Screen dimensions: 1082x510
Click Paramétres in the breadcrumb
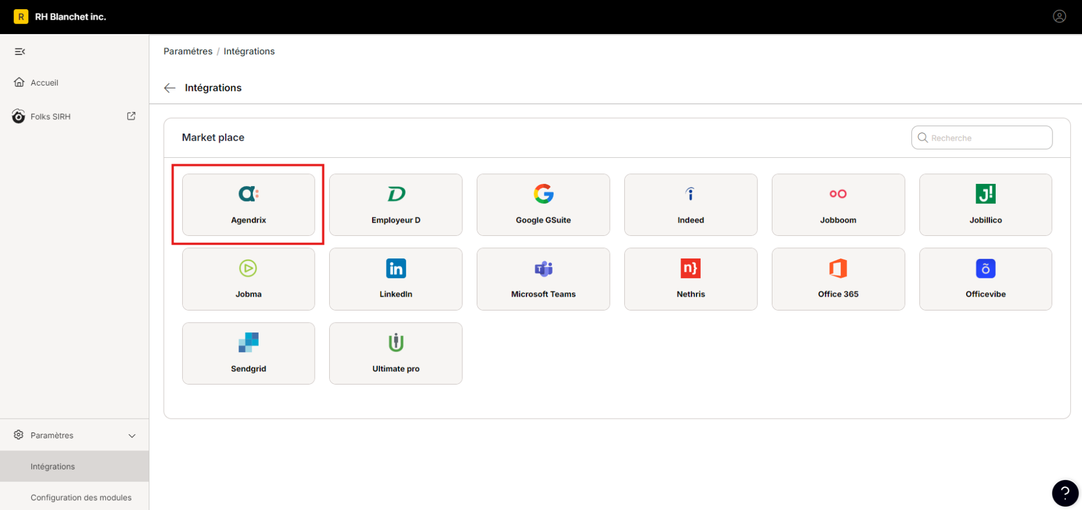(188, 51)
